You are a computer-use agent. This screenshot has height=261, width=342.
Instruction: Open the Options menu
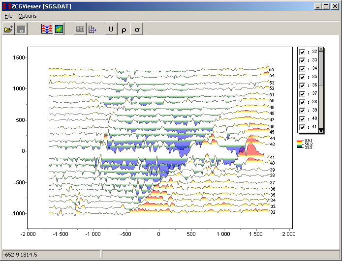(28, 16)
